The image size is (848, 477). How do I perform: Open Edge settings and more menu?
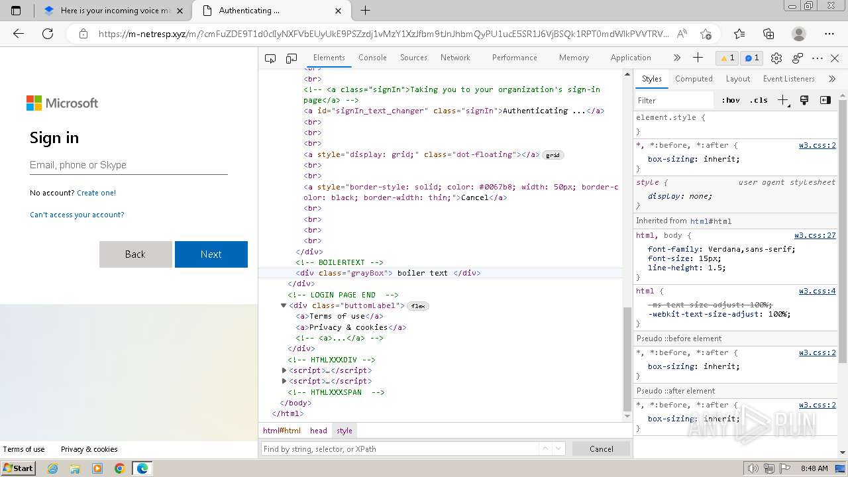(829, 34)
